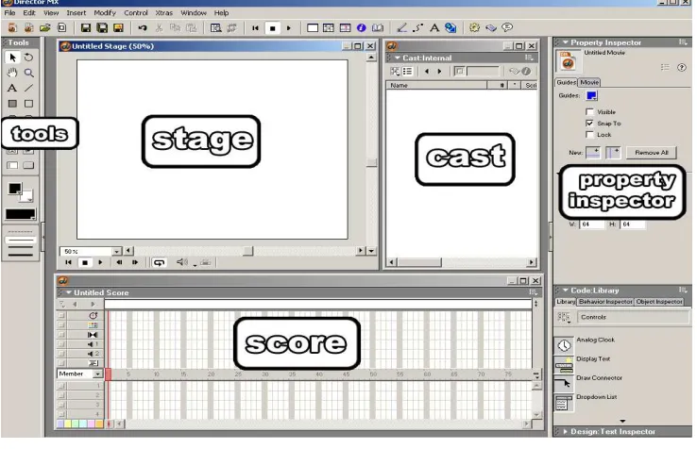Pick the Hand tool

(12, 73)
